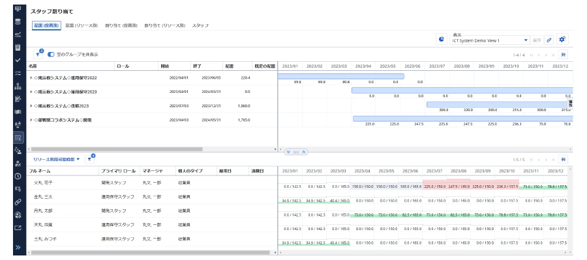This screenshot has height=260, width=587.
Task: Open the line chart icon in sidebar
Action: [18, 34]
